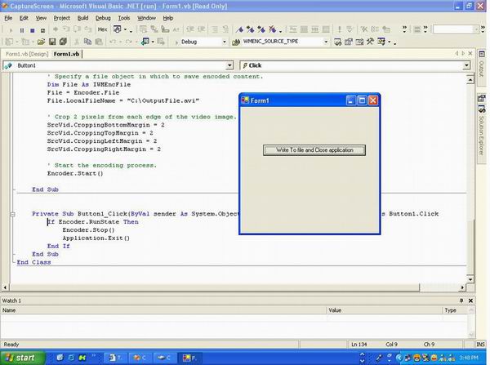Click the Save floppy disk icon
490x365 pixels.
pos(52,42)
